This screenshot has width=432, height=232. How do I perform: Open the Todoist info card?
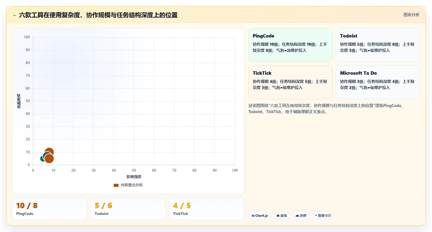click(x=378, y=45)
